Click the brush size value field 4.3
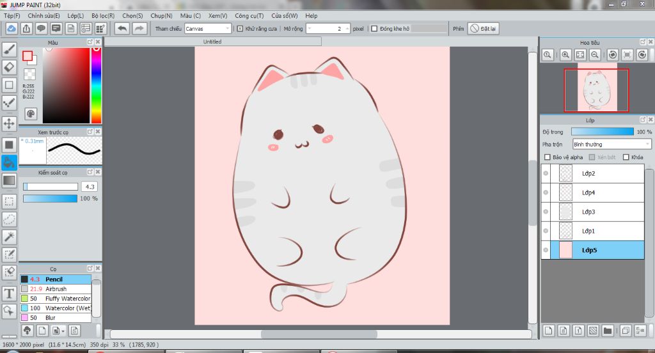Image resolution: width=655 pixels, height=353 pixels. (x=90, y=187)
